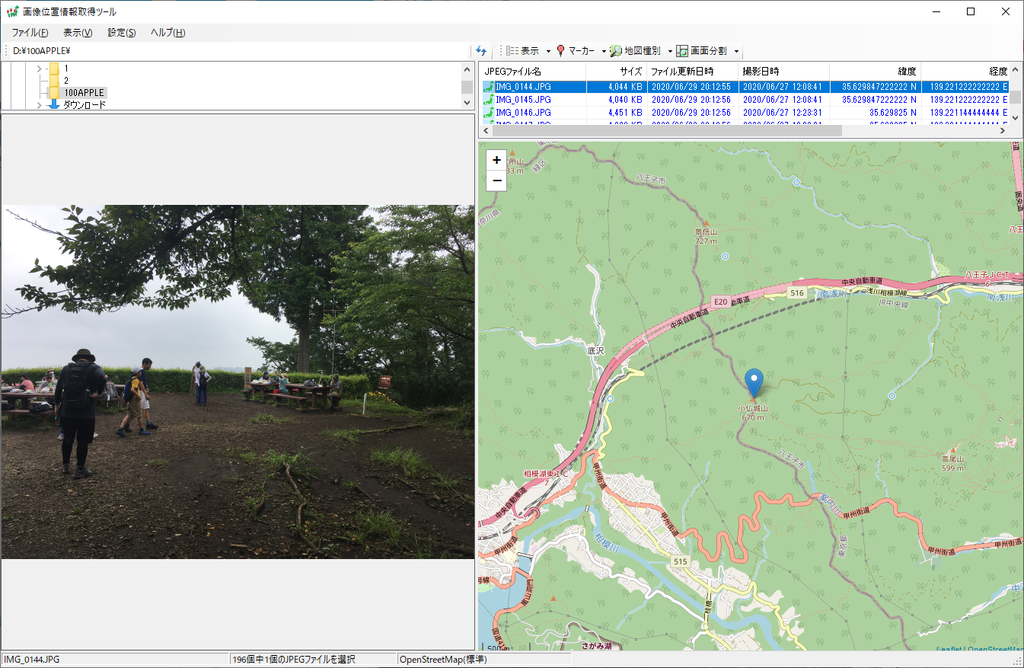
Task: Click the 100APPLE folder icon
Action: 54,92
